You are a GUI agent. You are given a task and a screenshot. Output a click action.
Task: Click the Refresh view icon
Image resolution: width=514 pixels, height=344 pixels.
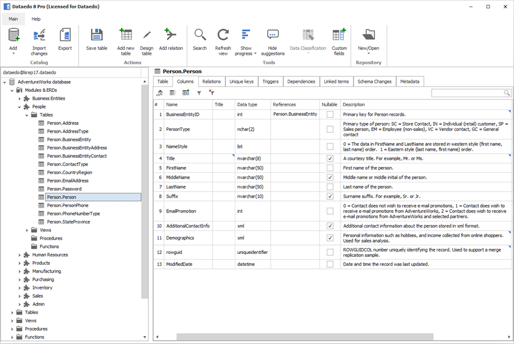tap(223, 35)
